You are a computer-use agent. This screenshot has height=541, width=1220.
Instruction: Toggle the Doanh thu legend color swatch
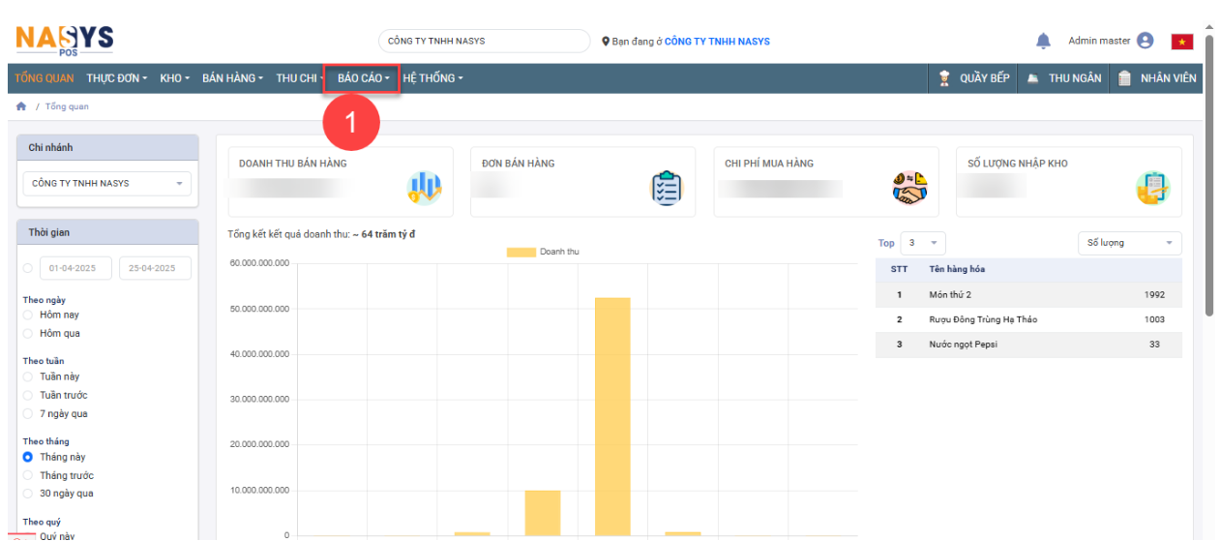521,252
